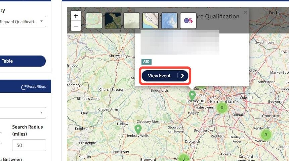Open the cluster of 3 near Warwick

(266, 135)
